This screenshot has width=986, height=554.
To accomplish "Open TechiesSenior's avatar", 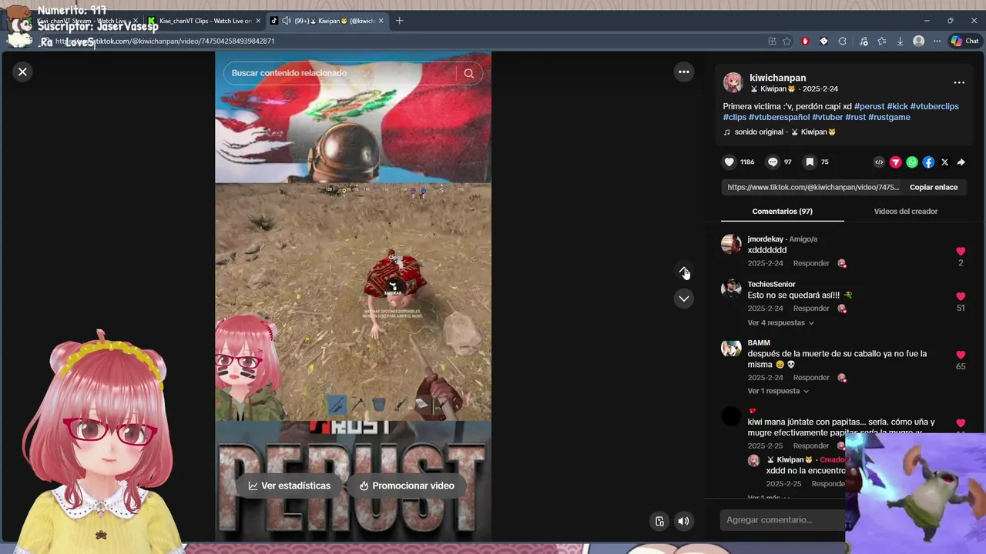I will 731,289.
